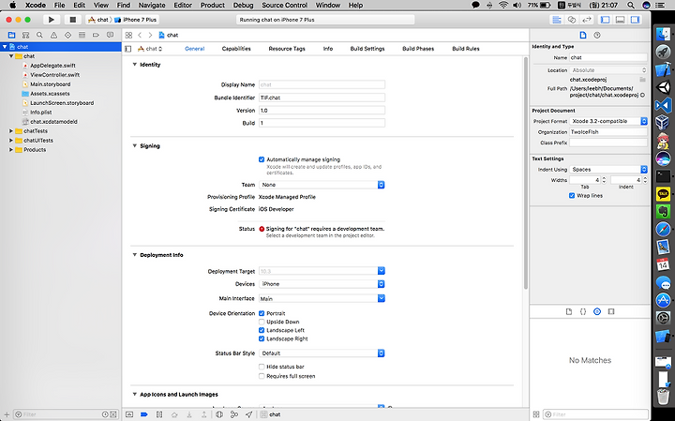Open the Symbol navigator
This screenshot has height=421, width=675.
click(x=26, y=35)
